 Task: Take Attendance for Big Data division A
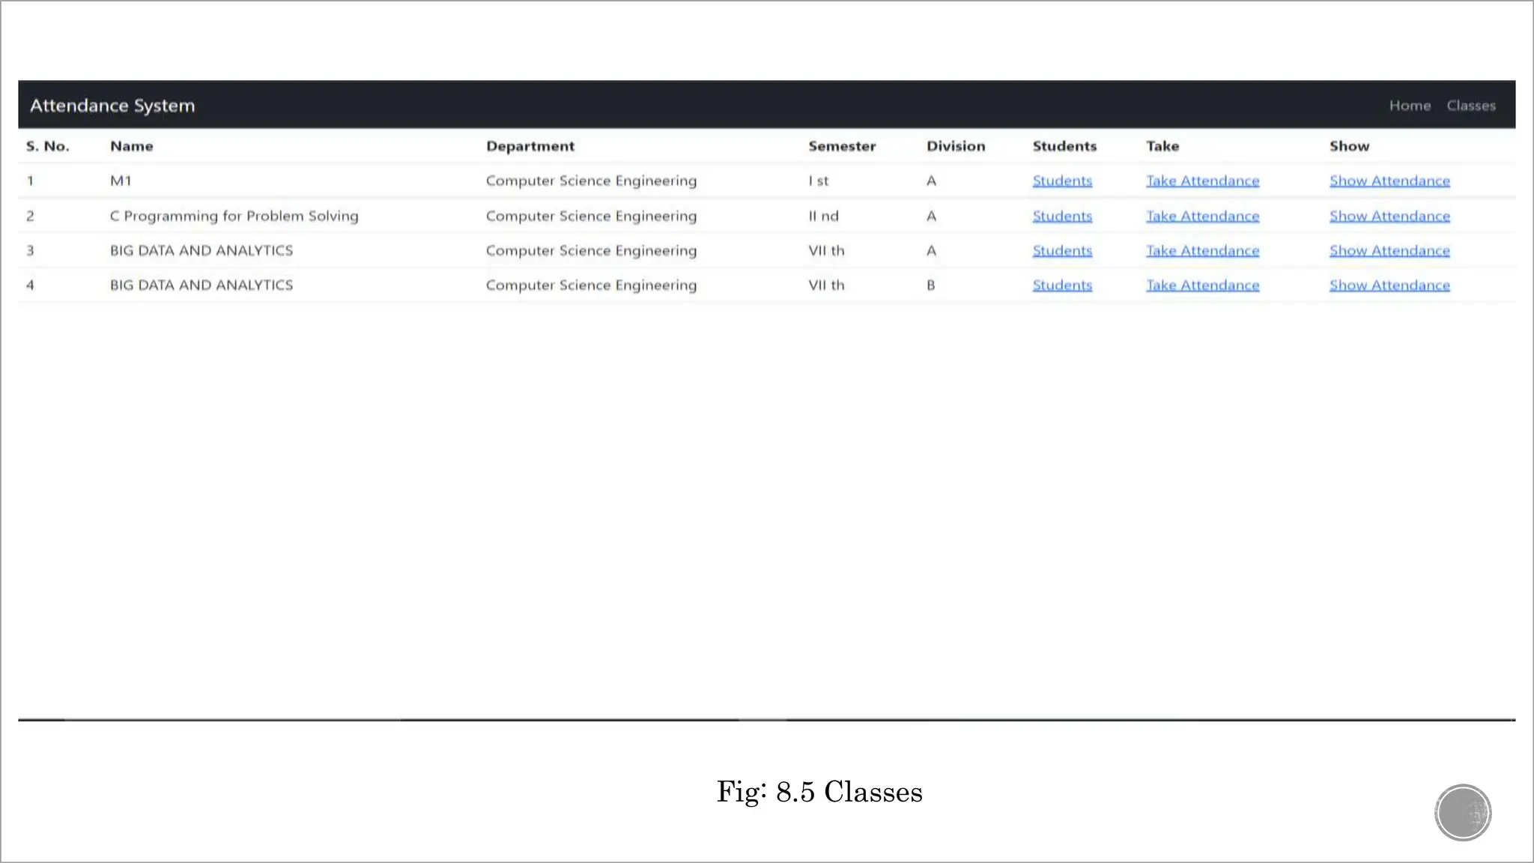click(1202, 250)
